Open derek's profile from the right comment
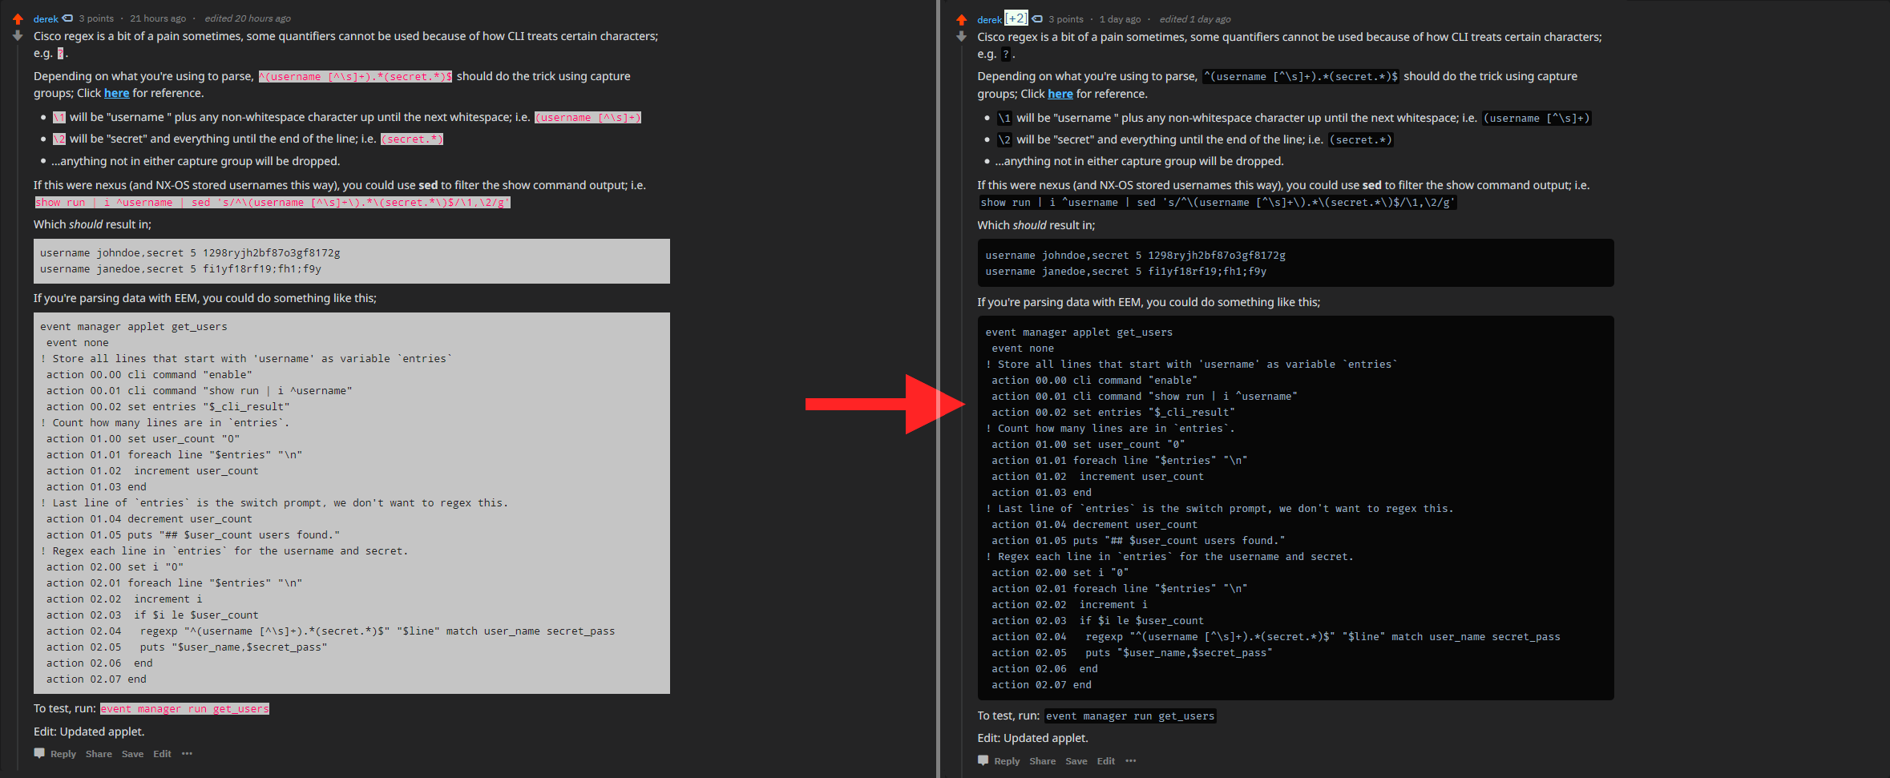The width and height of the screenshot is (1890, 778). point(990,20)
